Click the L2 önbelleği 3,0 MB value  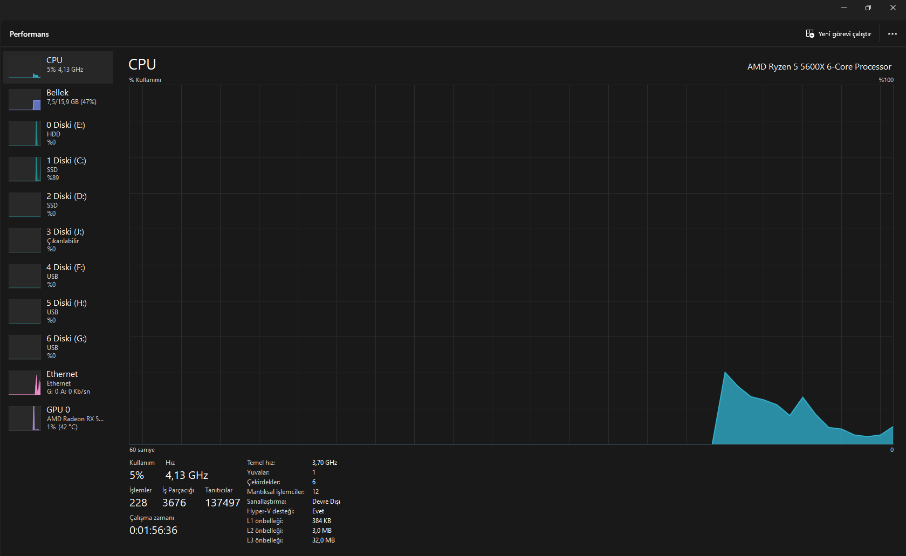tap(322, 531)
